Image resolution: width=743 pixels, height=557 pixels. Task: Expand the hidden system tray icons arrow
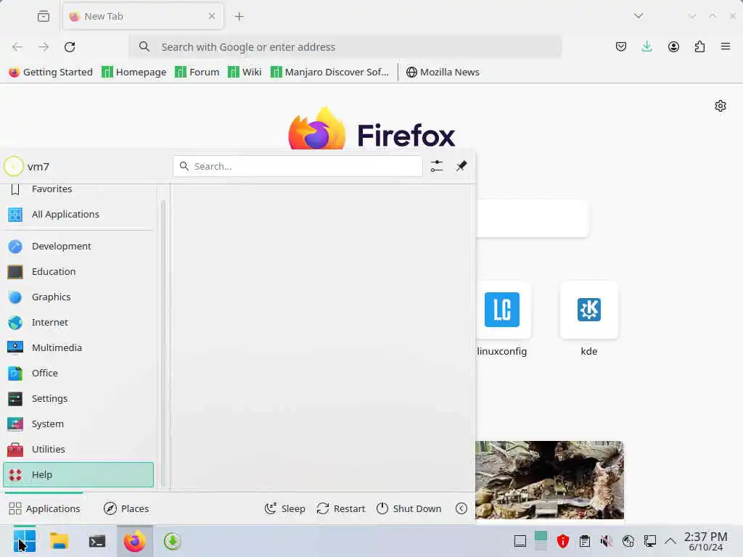pos(670,541)
